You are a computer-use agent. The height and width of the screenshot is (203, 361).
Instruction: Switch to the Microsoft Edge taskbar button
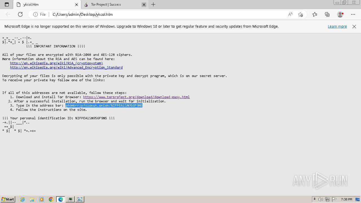point(61,199)
